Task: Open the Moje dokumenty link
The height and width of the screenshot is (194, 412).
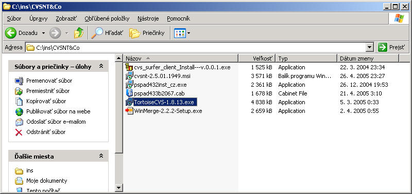Action: point(46,181)
